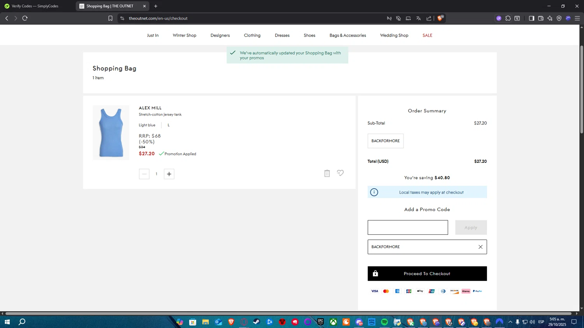The height and width of the screenshot is (328, 584).
Task: Open the Just In menu
Action: coord(153,35)
